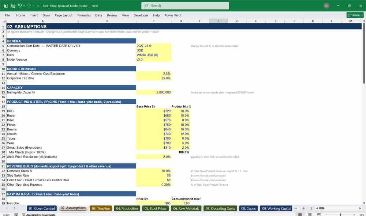Switch to the Formulas ribbon tab
Image resolution: width=366 pixels, height=216 pixels.
[84, 15]
